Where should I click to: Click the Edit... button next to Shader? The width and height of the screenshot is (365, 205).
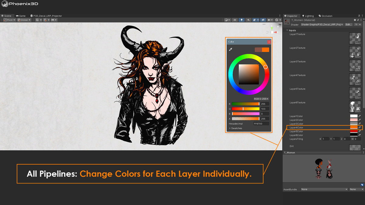[349, 24]
